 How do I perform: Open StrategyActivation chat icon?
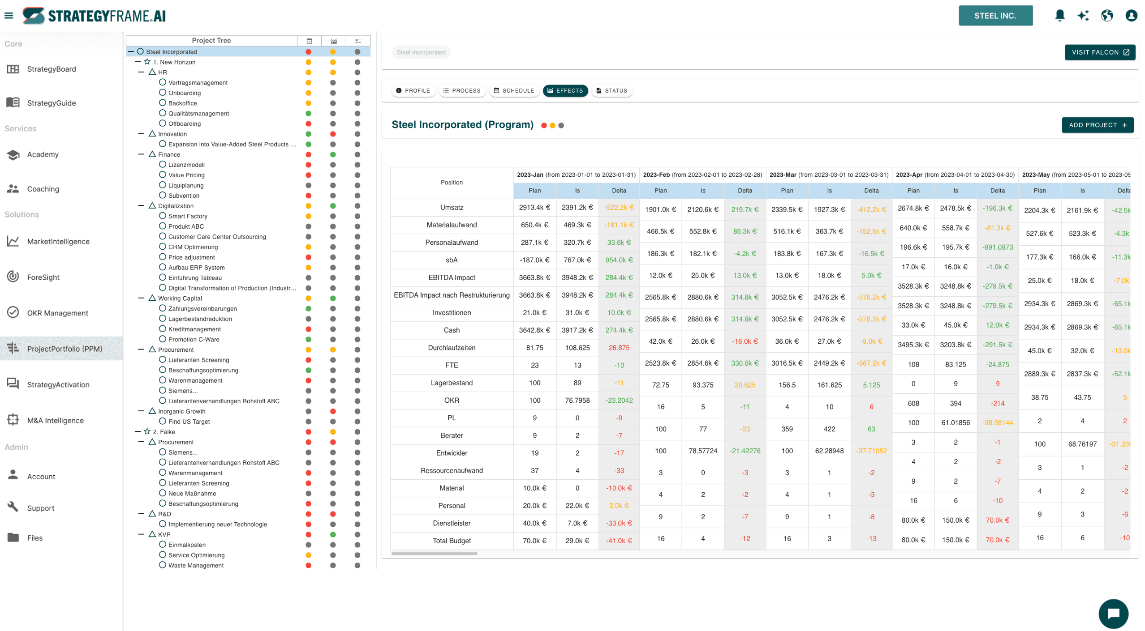tap(13, 384)
